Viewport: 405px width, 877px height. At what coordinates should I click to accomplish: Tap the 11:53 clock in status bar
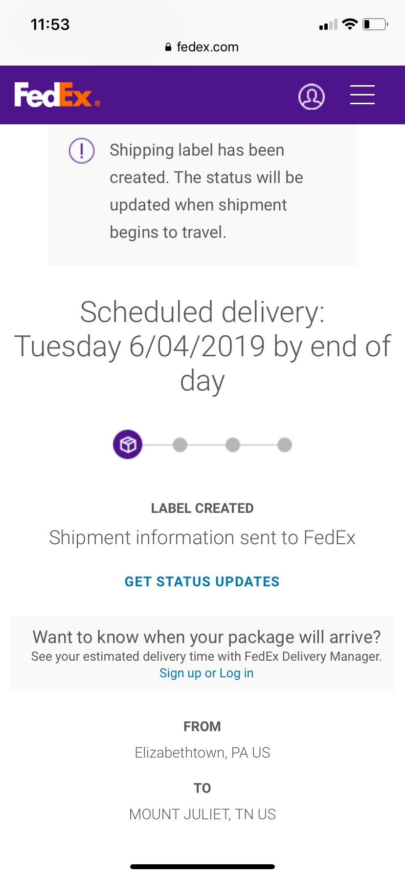[50, 24]
